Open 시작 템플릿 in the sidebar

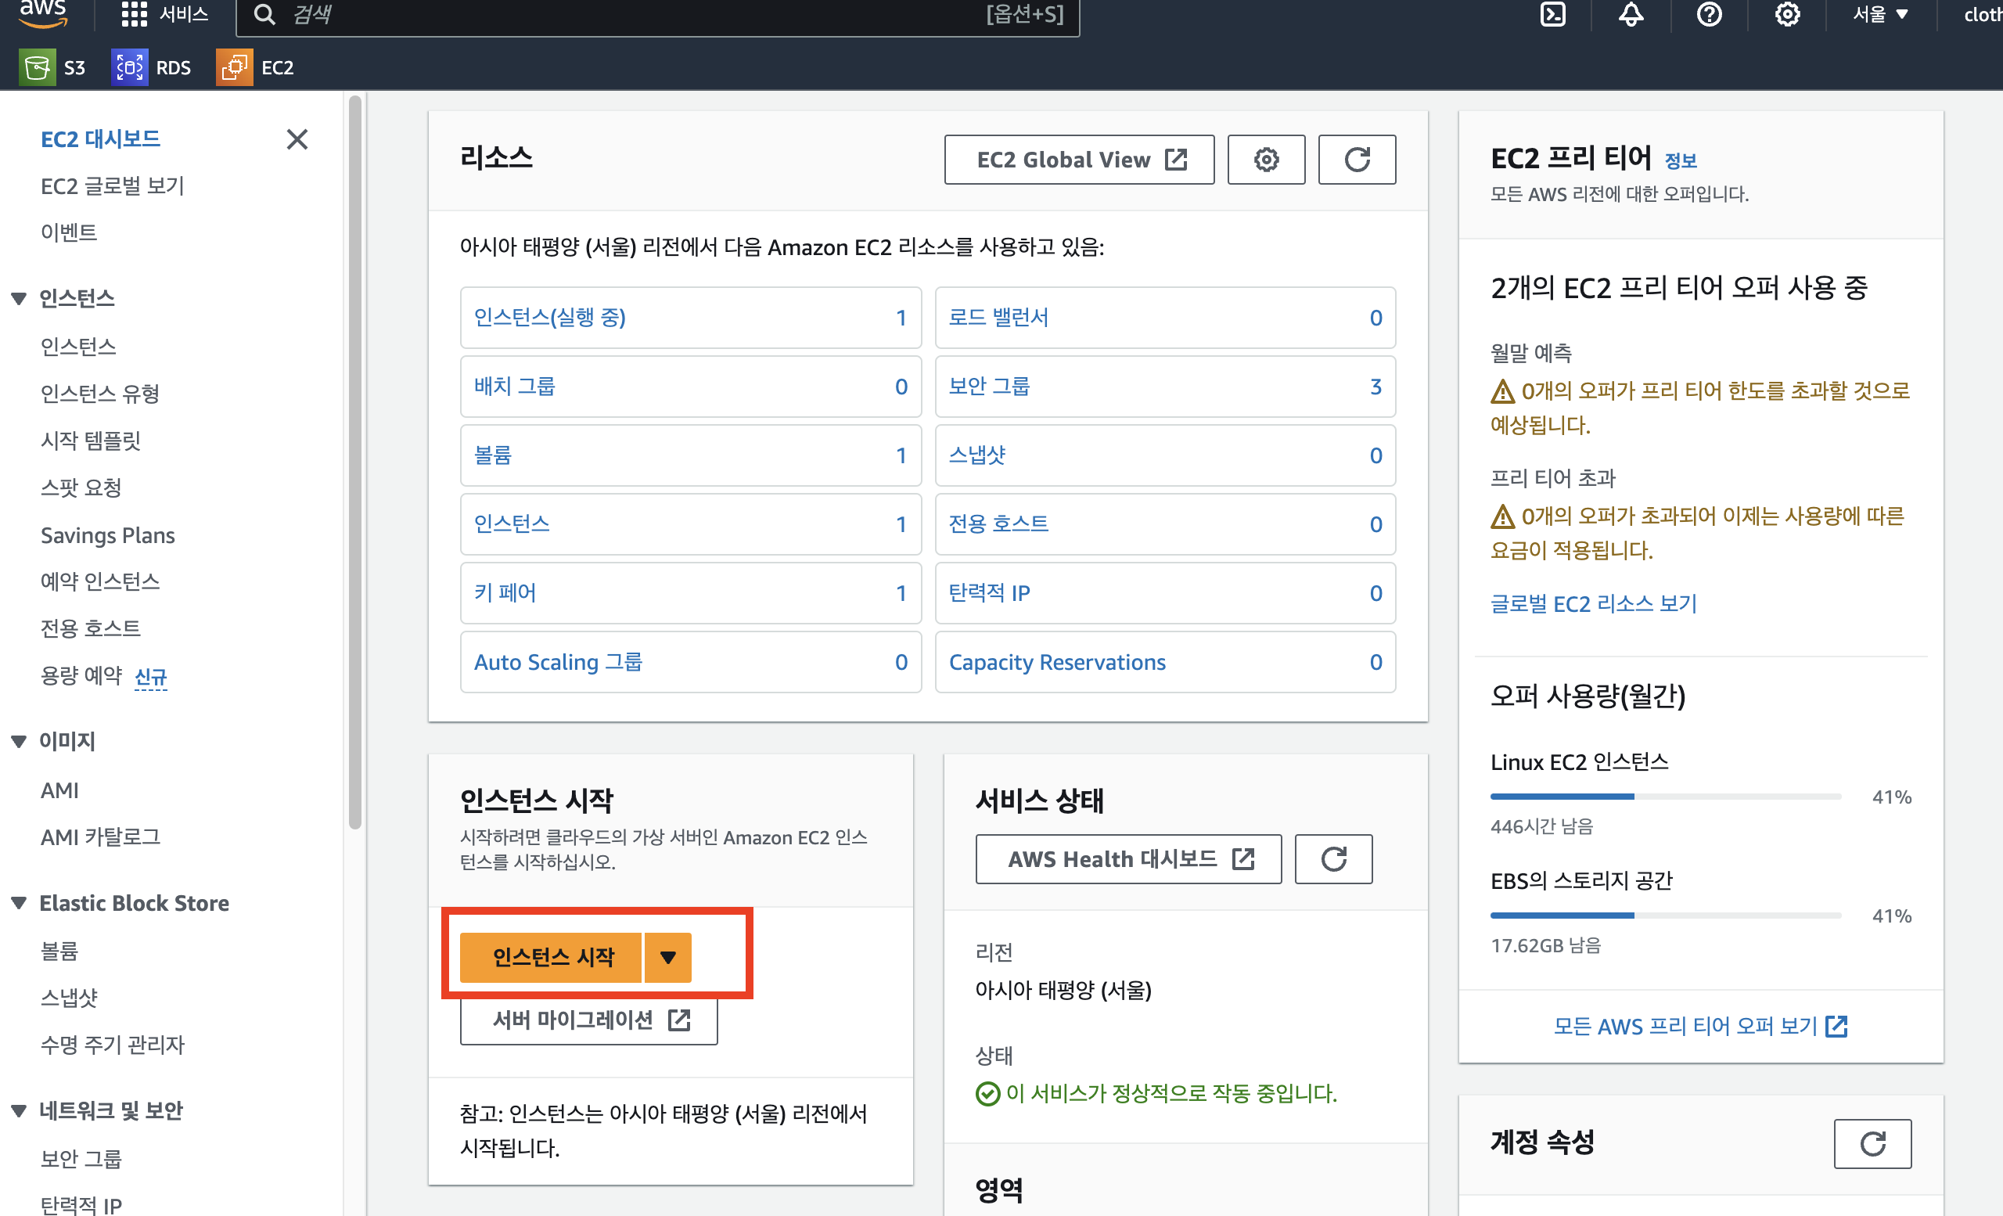pyautogui.click(x=91, y=441)
